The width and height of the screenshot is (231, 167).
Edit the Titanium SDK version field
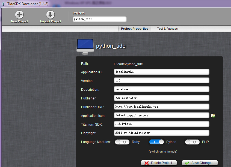[162, 124]
